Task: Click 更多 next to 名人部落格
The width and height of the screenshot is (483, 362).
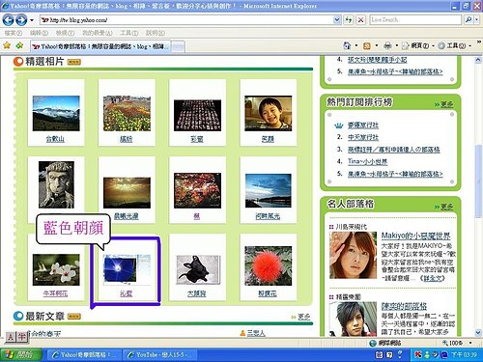Action: tap(446, 207)
